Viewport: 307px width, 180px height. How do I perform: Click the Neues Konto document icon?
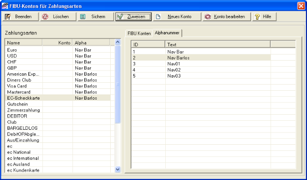(158, 17)
